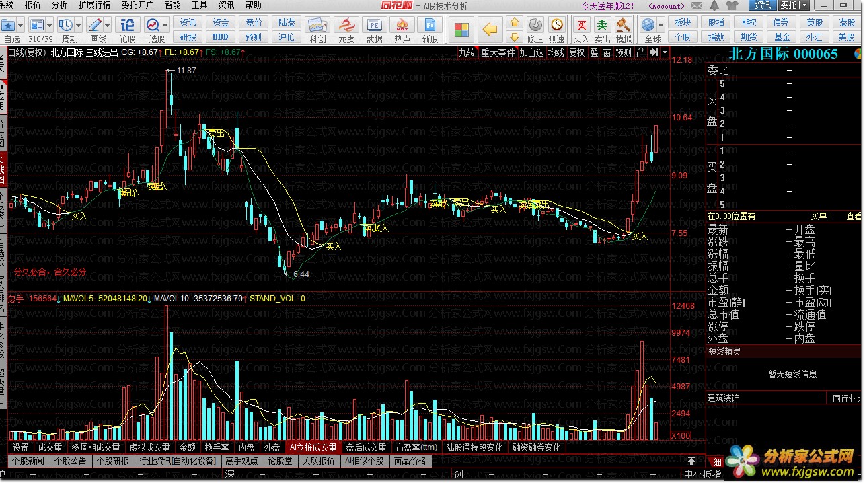The image size is (865, 483).
Task: Toggle the chart padlock icon
Action: point(640,52)
